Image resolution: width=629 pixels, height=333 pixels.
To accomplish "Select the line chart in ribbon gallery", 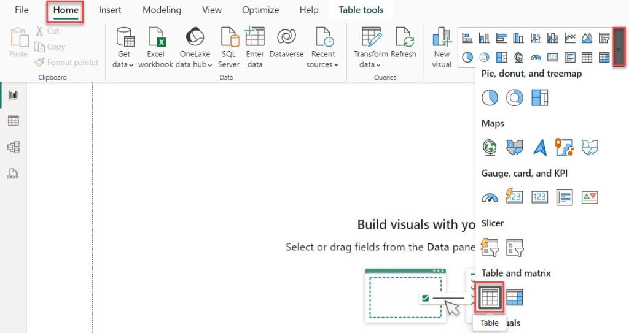I will tap(569, 37).
